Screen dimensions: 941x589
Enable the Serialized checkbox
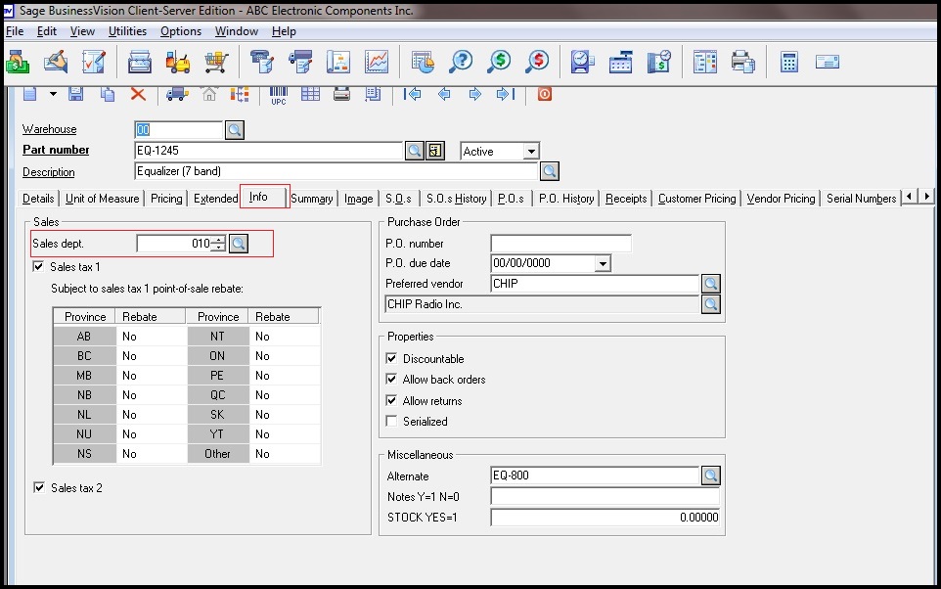coord(391,421)
